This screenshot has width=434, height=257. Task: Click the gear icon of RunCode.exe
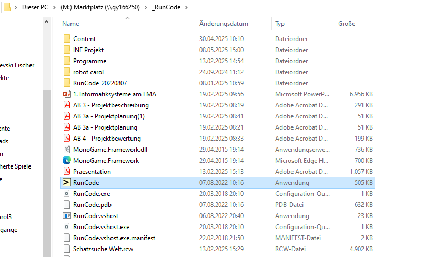tap(67, 194)
